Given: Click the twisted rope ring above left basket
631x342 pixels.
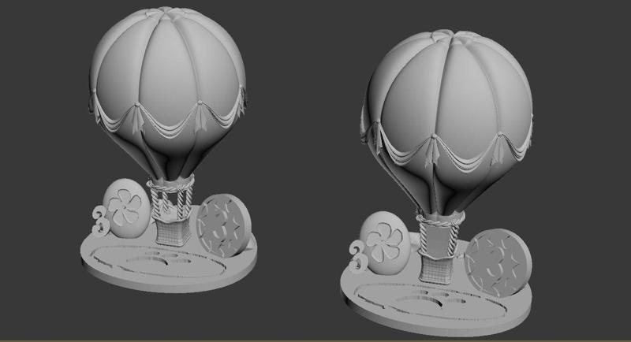Looking at the screenshot, I should tap(170, 186).
